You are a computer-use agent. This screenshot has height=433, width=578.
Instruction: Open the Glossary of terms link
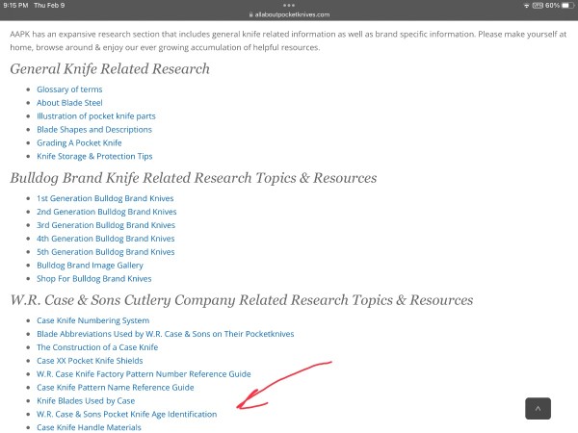(69, 89)
